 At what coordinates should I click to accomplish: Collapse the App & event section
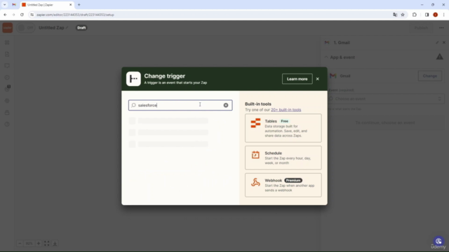coord(326,57)
